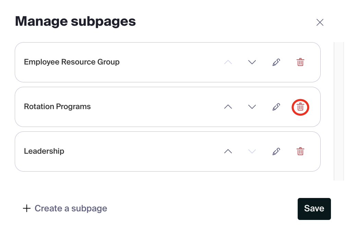Image resolution: width=345 pixels, height=234 pixels.
Task: Move Leadership subpage up
Action: pos(228,151)
